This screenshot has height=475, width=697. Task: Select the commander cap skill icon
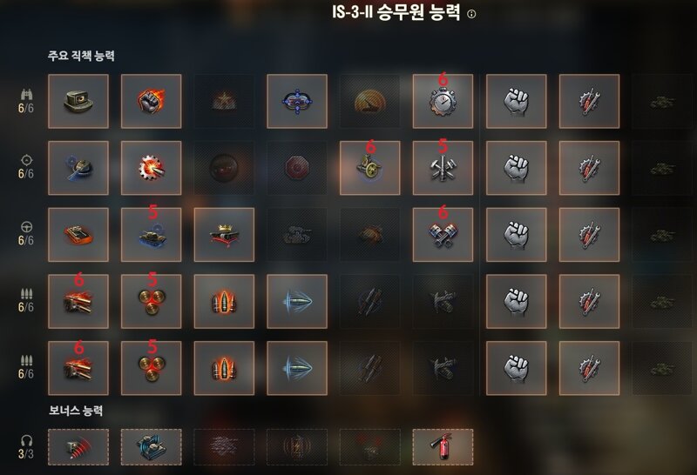pos(78,101)
